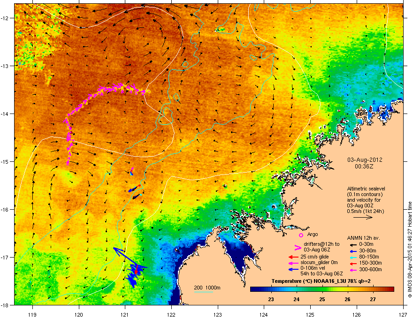Click the slocum_glider 0m label
The width and height of the screenshot is (413, 319).
tap(319, 263)
